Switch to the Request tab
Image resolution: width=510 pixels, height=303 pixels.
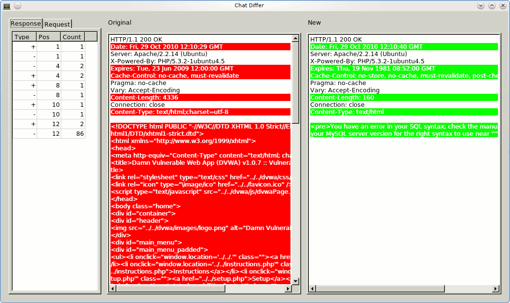[x=57, y=24]
